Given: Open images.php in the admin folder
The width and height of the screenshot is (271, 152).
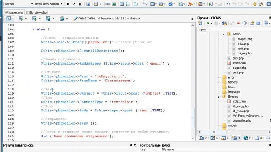Looking at the screenshot, I should (x=245, y=39).
